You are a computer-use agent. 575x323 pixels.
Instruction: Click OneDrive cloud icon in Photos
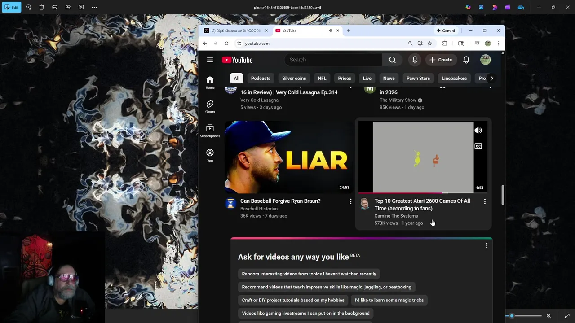(521, 7)
